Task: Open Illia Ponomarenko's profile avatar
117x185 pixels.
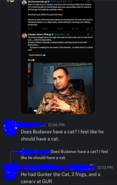Action: [24, 3]
